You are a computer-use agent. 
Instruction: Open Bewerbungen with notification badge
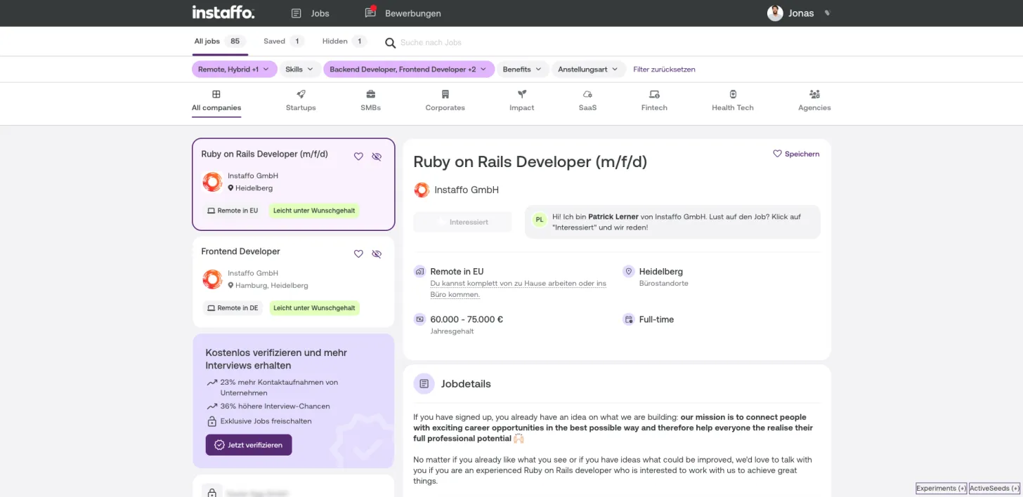tap(403, 13)
